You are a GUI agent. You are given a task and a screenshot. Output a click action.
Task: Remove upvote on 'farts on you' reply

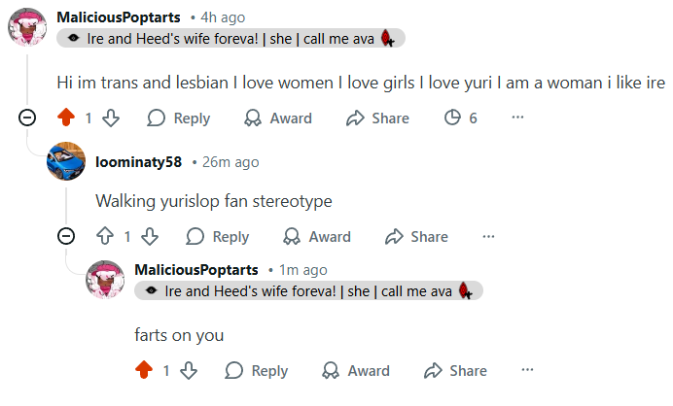pyautogui.click(x=144, y=370)
